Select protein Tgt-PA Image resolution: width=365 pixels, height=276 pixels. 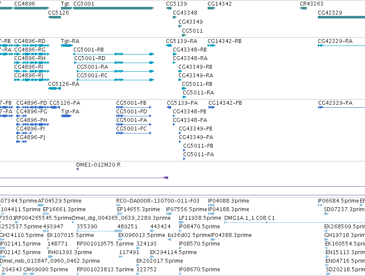(x=70, y=112)
